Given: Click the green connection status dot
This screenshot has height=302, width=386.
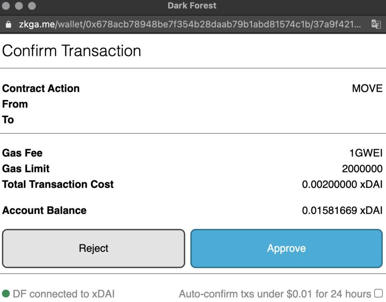Looking at the screenshot, I should click(x=6, y=294).
